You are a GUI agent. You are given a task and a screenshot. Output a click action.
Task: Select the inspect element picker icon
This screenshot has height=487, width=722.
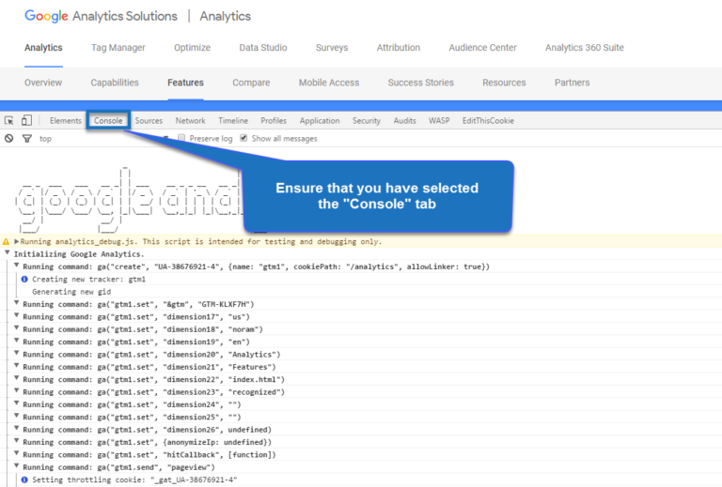tap(8, 121)
